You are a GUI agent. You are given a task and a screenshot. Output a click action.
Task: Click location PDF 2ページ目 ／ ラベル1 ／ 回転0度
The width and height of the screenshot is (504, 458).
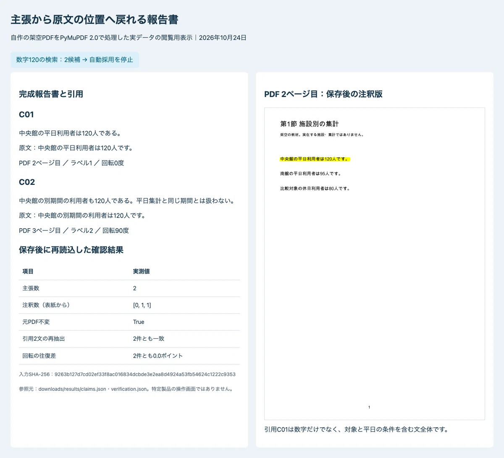(71, 163)
